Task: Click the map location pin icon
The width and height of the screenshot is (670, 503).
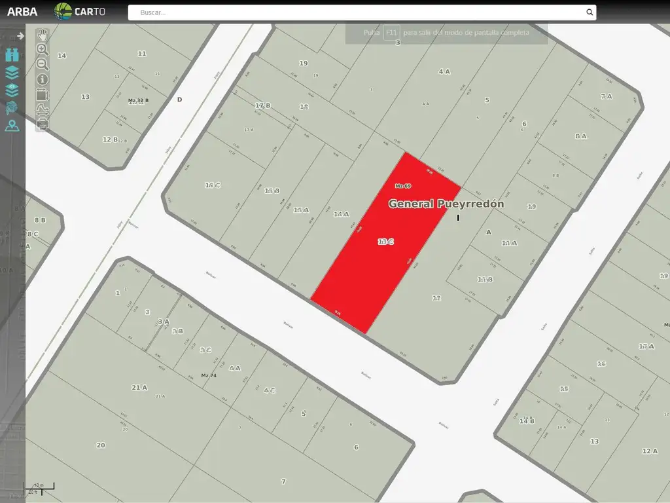Action: point(12,126)
